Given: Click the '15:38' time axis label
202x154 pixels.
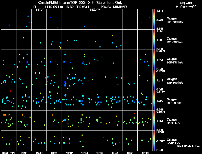Looking at the screenshot, I should tap(24, 153).
